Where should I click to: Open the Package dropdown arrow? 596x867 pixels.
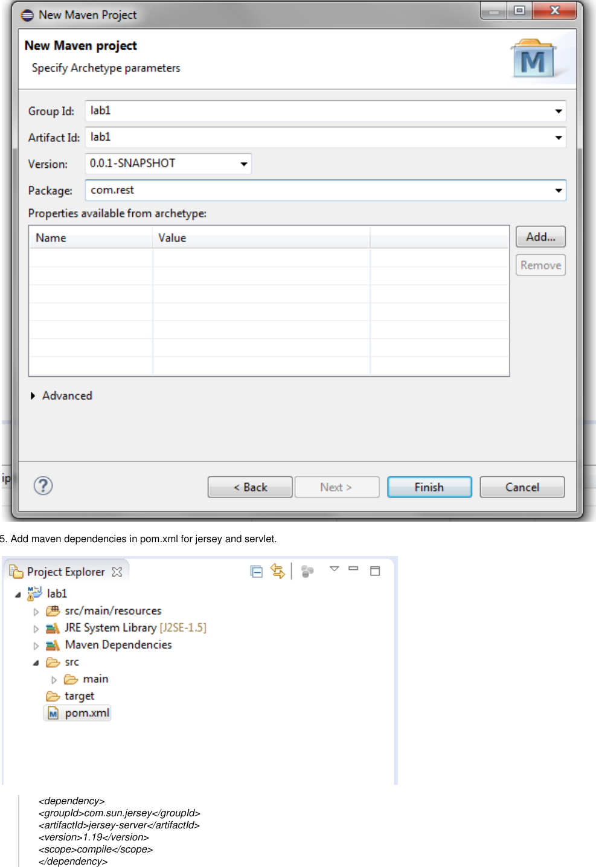pos(559,191)
